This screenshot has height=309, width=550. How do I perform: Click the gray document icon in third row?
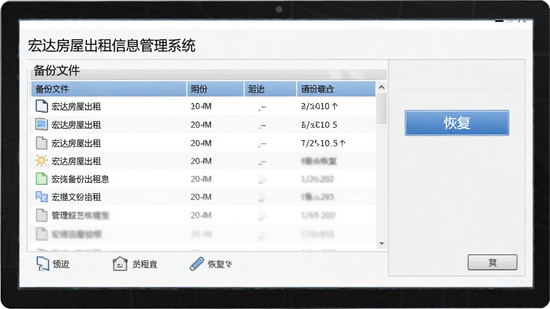pos(41,143)
